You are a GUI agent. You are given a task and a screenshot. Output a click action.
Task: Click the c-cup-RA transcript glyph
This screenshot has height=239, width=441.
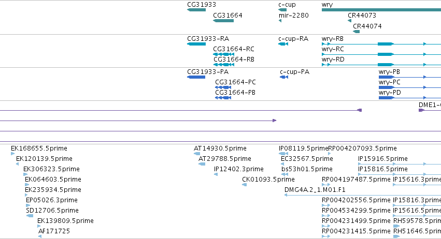click(283, 44)
